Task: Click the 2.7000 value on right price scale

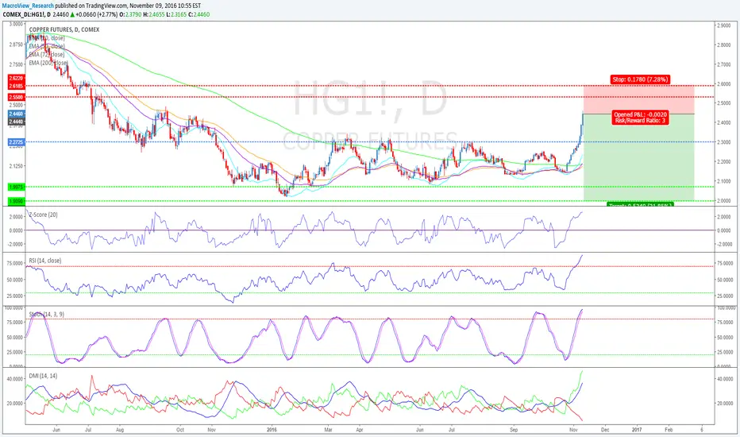Action: click(724, 64)
